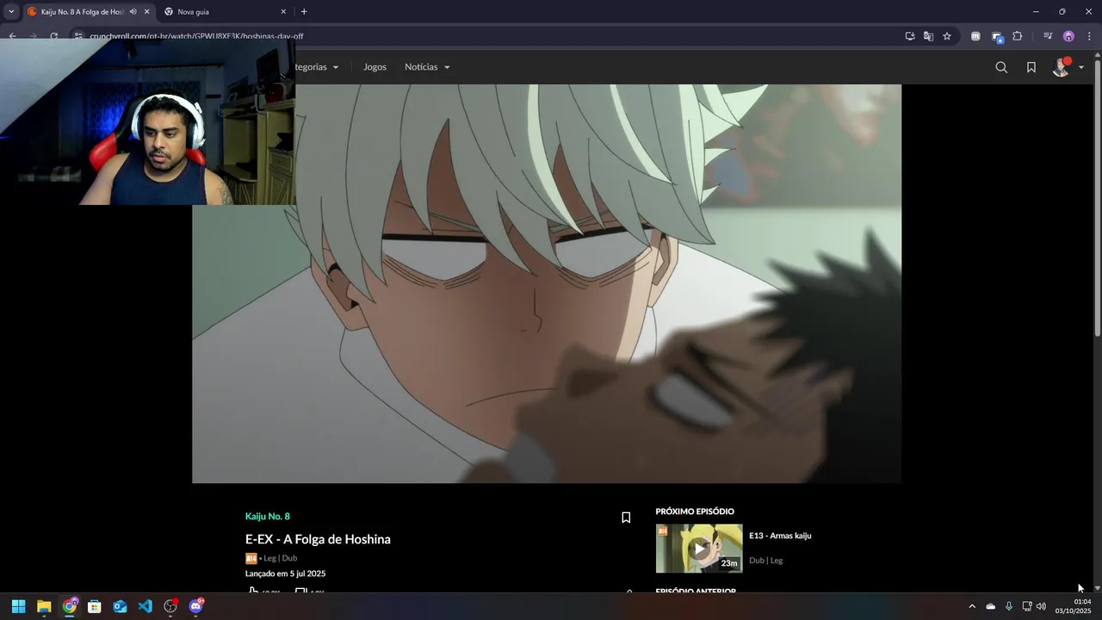
Task: Click the Dub | Leg text under E13
Action: coord(765,561)
